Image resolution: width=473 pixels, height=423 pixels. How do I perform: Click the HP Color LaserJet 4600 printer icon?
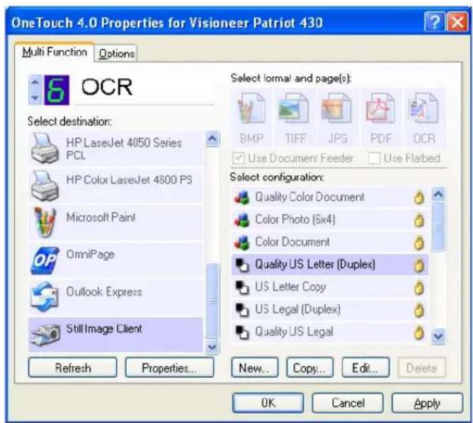click(x=45, y=185)
